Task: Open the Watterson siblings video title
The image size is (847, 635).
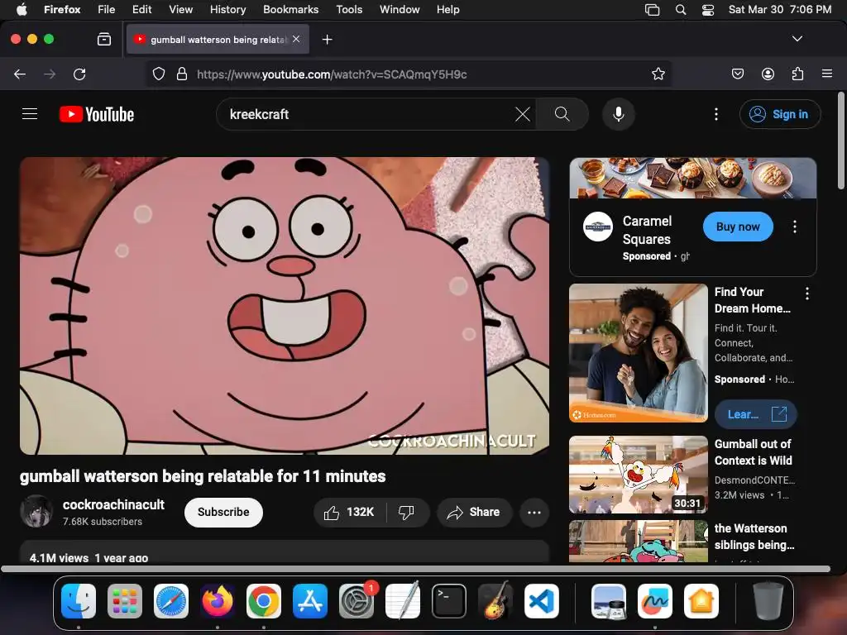Action: (754, 537)
